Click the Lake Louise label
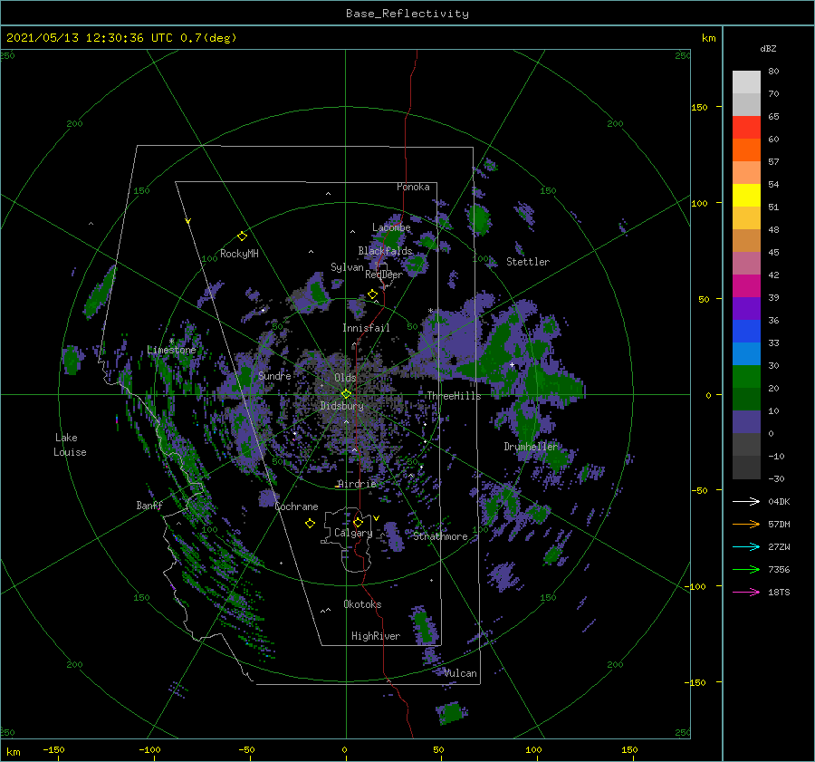The image size is (815, 762). click(70, 445)
